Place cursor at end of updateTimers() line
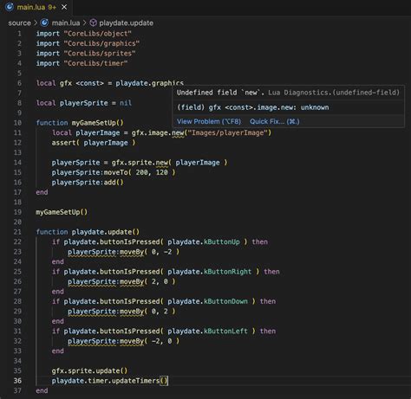 [168, 381]
